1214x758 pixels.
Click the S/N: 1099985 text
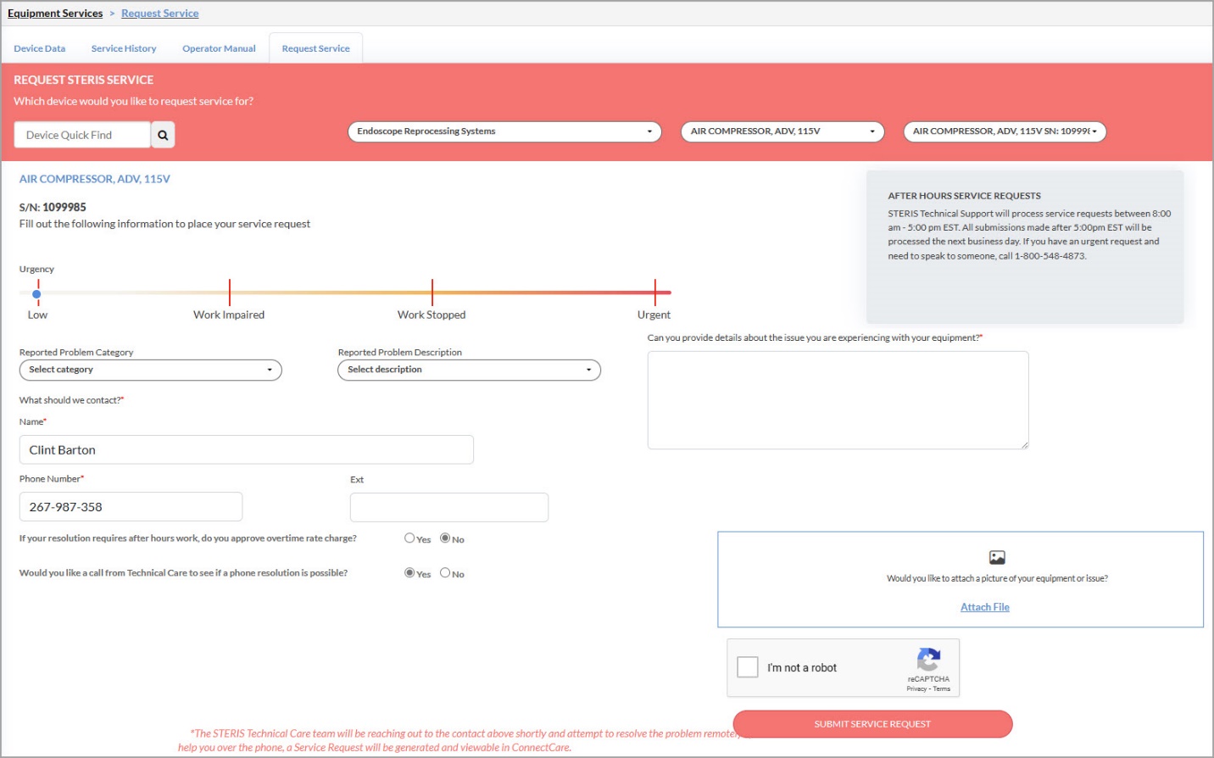53,207
